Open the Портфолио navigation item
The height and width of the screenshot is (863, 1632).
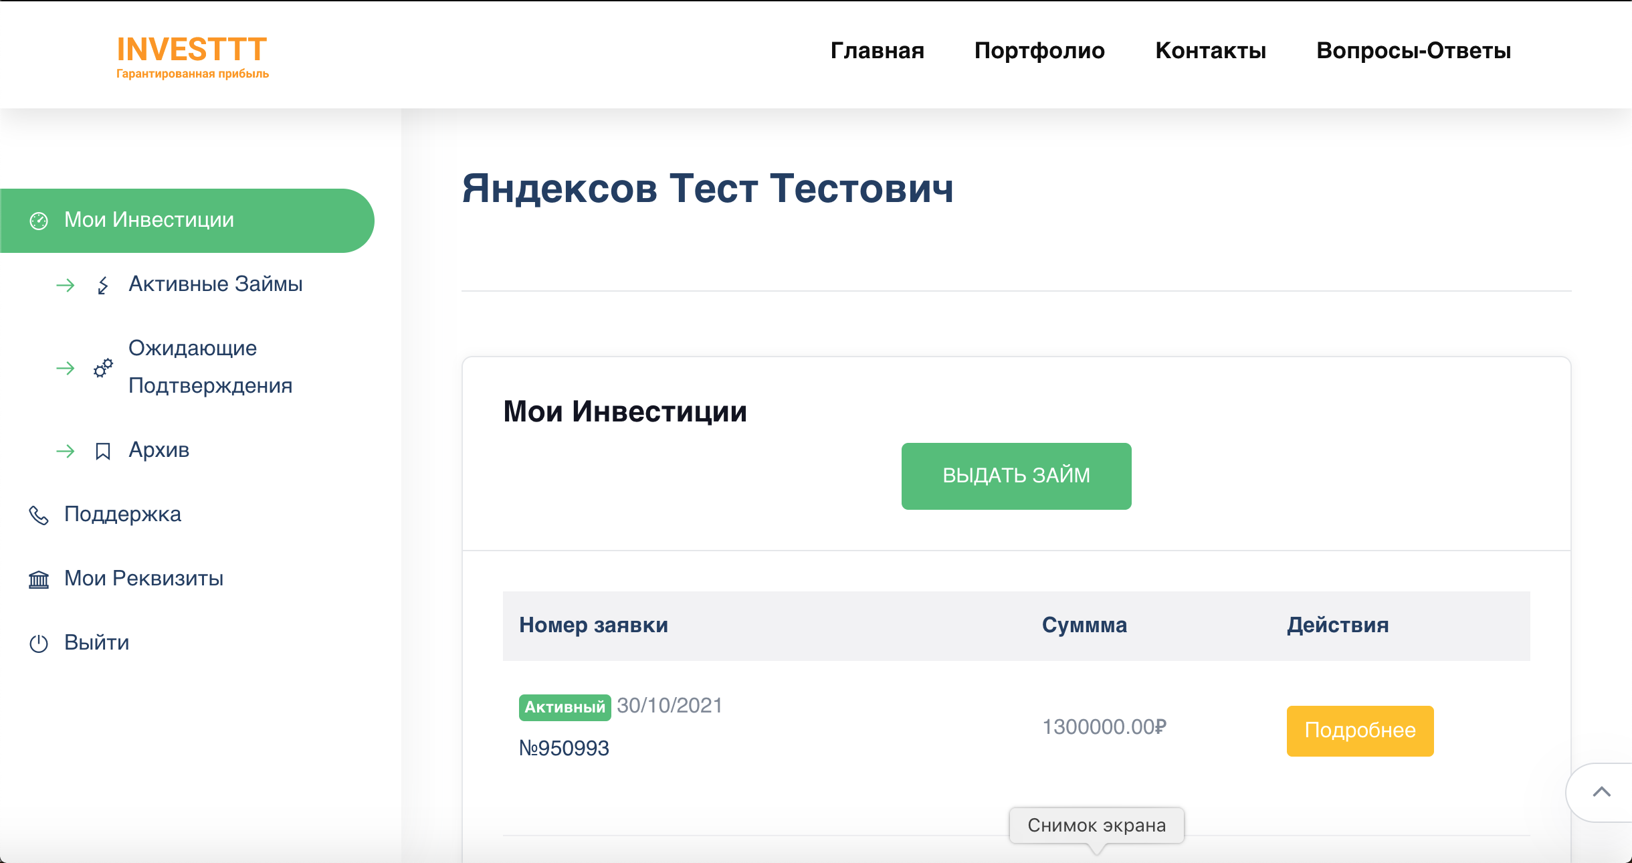pos(1039,51)
